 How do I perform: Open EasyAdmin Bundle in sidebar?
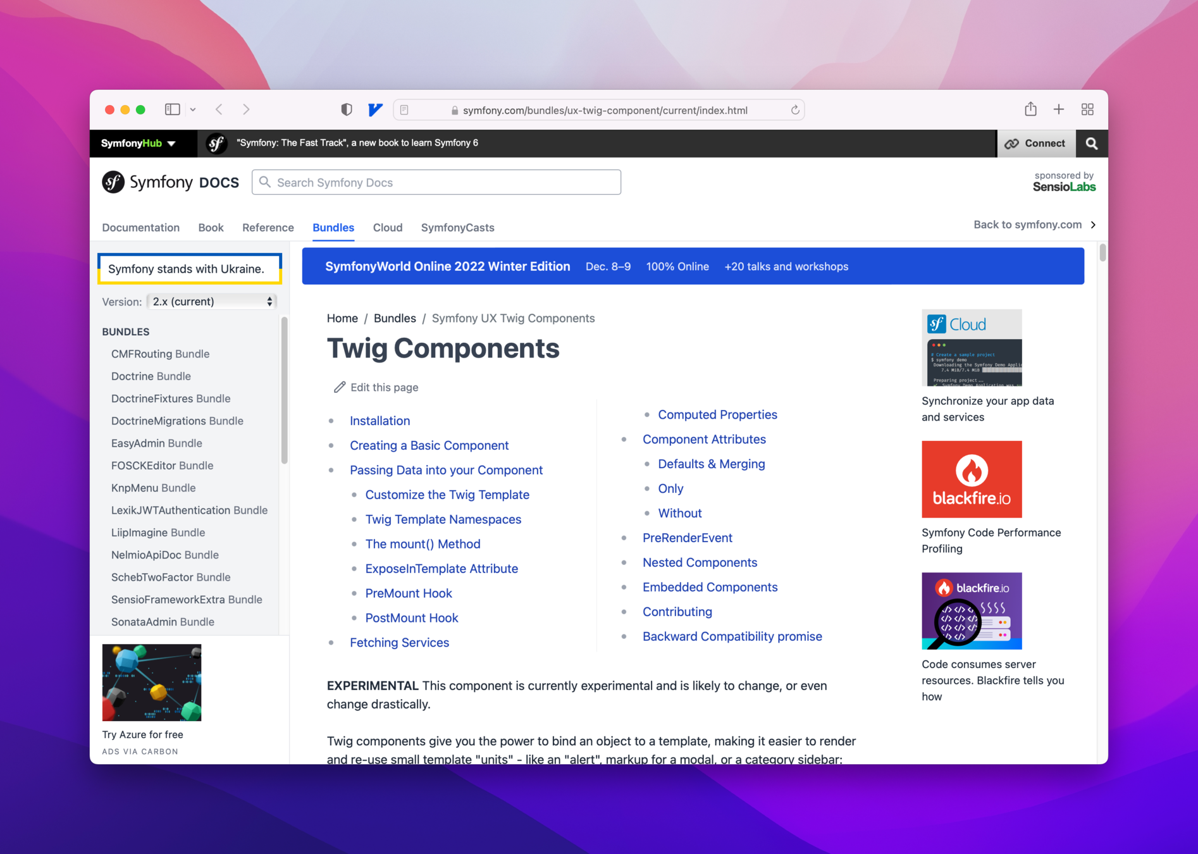[157, 443]
